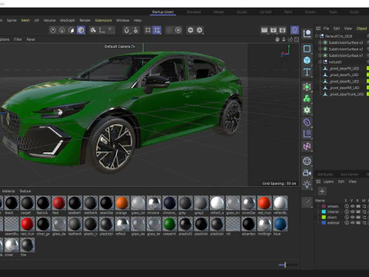Open the Render menu
The width and height of the screenshot is (369, 277).
click(85, 20)
